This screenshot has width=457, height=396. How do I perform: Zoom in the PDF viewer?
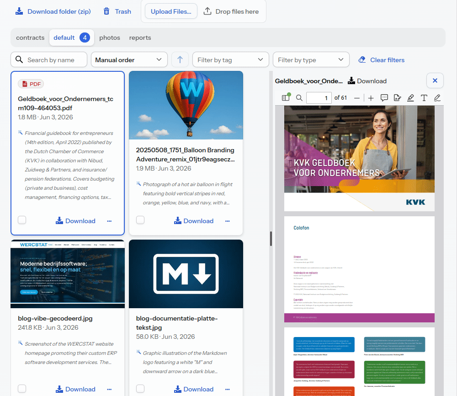pos(371,98)
